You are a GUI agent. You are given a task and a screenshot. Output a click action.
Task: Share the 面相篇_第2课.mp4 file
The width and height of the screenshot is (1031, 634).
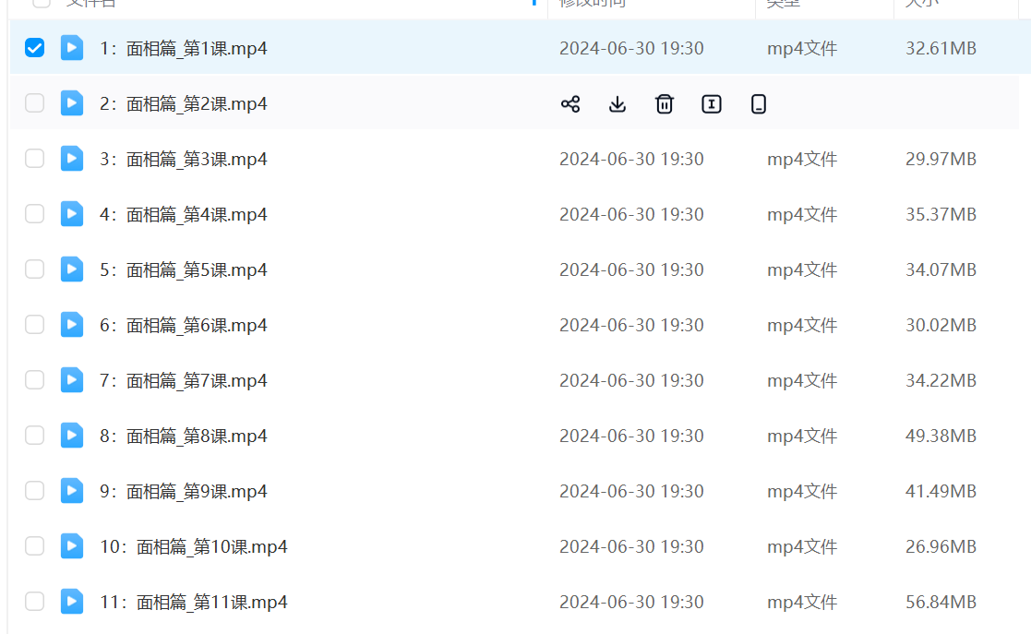click(570, 104)
